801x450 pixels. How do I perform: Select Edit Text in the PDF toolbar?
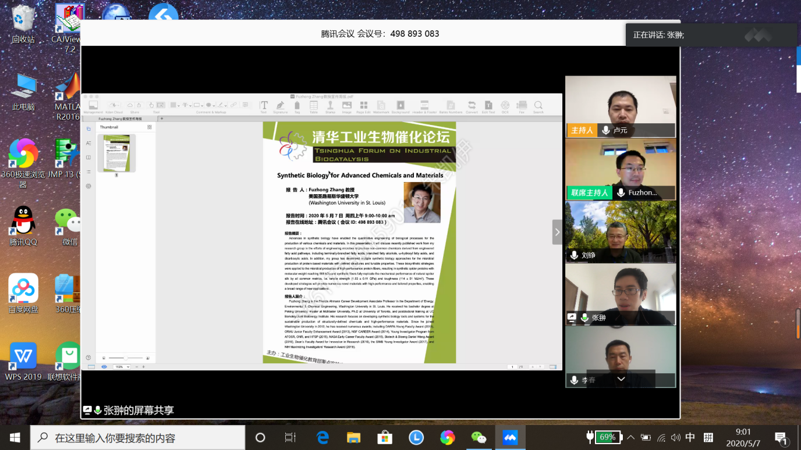point(488,107)
